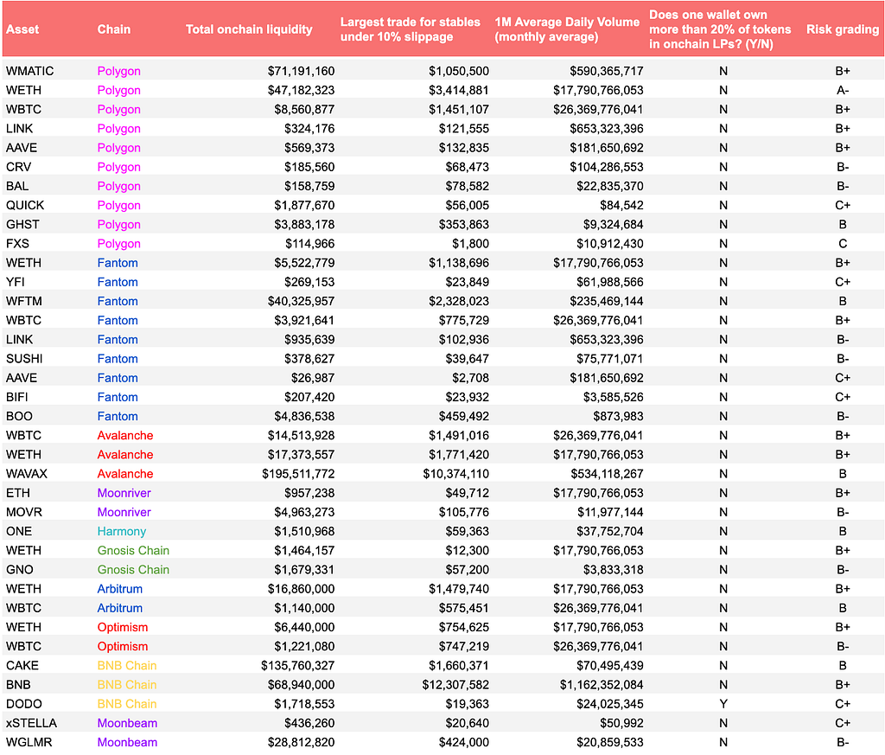885x755 pixels.
Task: Open Avalanche link in the WAVAX row
Action: pos(124,474)
